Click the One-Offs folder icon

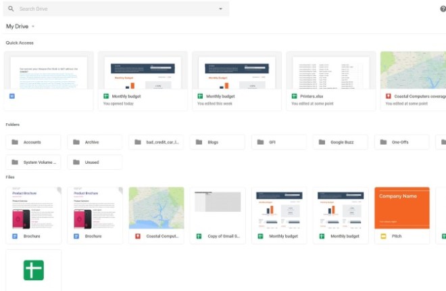click(x=383, y=142)
